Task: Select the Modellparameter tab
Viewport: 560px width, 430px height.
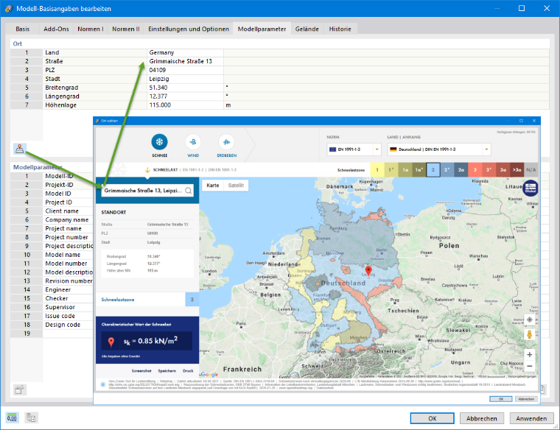Action: point(262,29)
